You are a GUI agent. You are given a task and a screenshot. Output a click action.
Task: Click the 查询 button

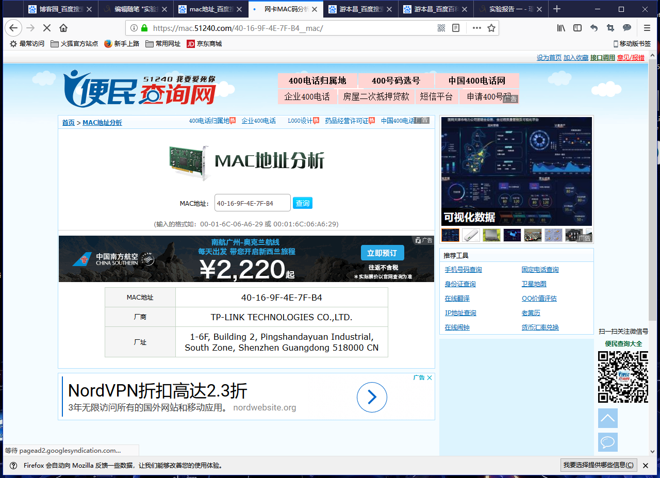[303, 203]
